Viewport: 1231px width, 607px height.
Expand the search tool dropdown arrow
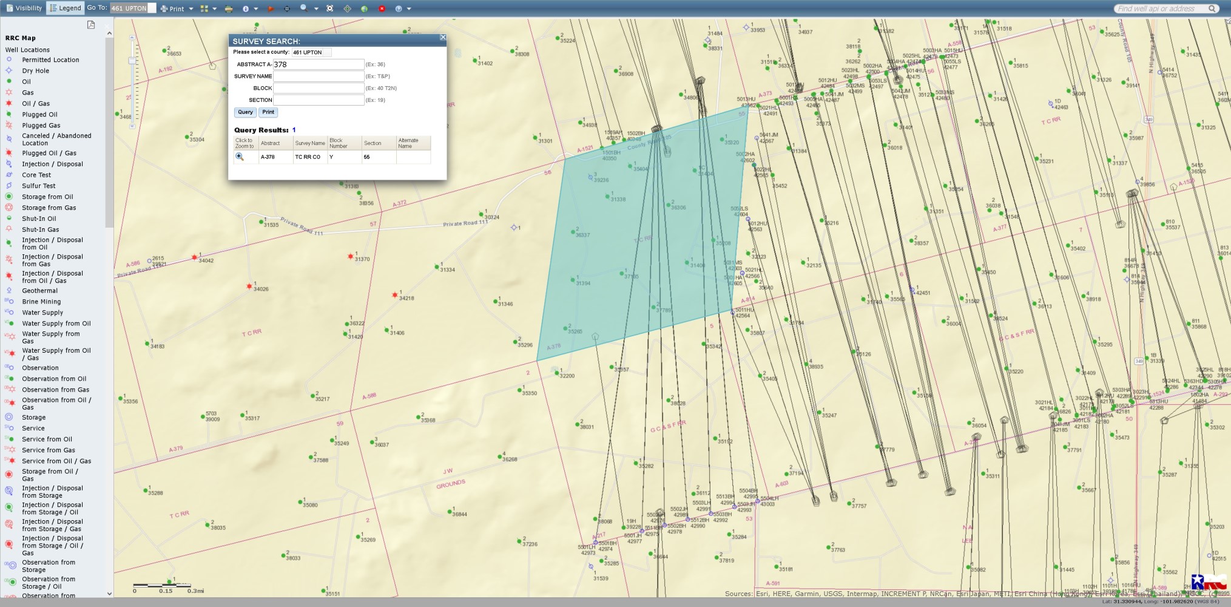click(x=316, y=8)
